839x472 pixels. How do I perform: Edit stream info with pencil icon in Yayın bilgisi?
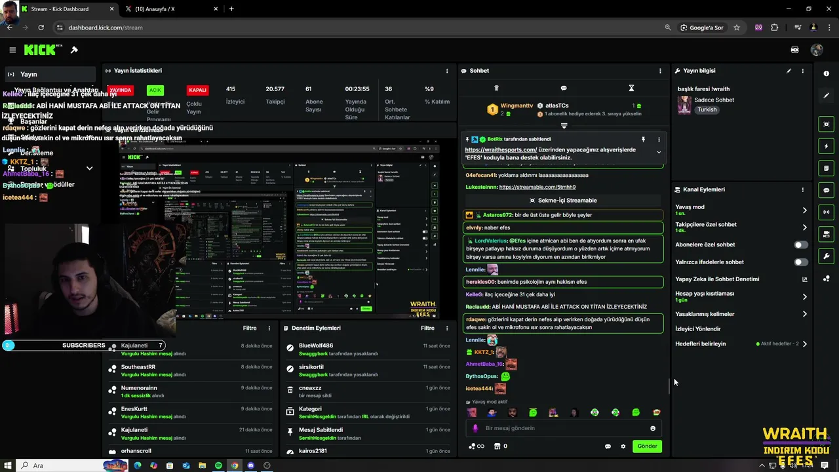789,71
